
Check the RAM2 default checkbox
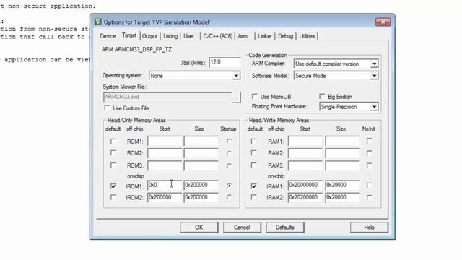(x=253, y=153)
